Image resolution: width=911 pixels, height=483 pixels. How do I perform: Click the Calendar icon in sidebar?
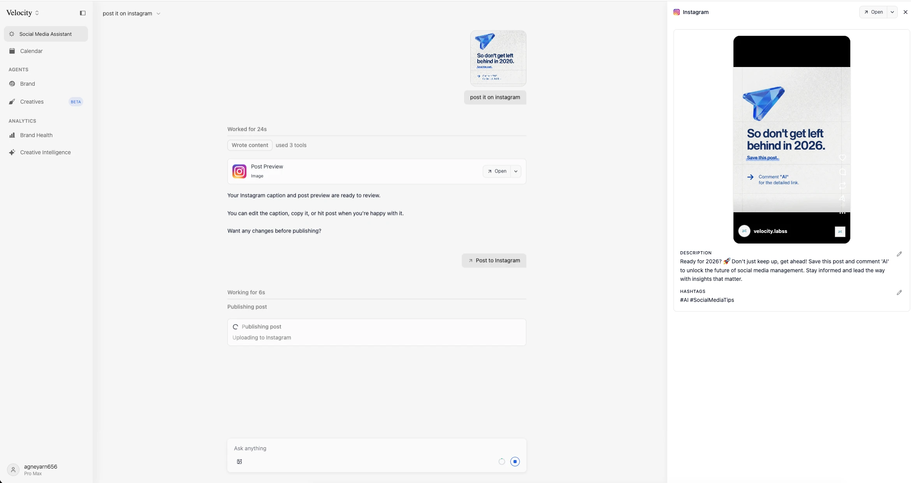12,51
